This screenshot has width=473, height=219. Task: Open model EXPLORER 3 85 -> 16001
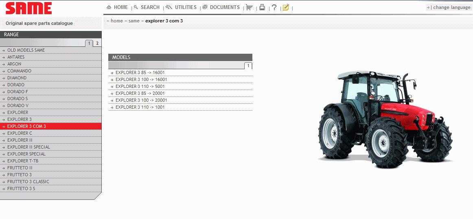point(180,73)
